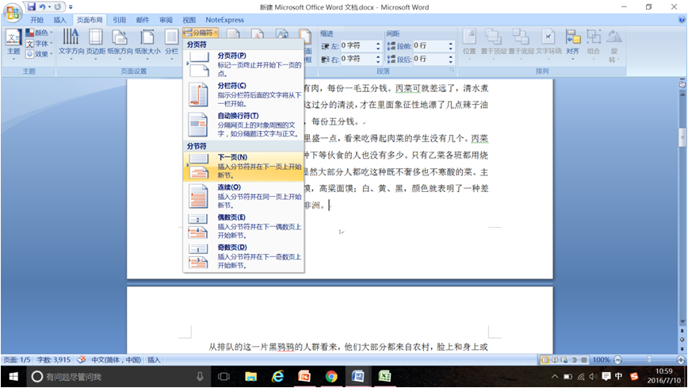This screenshot has width=688, height=388.
Task: Open 分栏 columns options
Action: [x=171, y=45]
